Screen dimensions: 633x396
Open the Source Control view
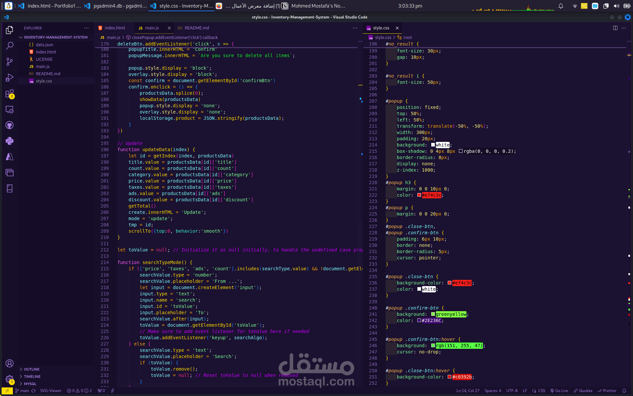10,62
